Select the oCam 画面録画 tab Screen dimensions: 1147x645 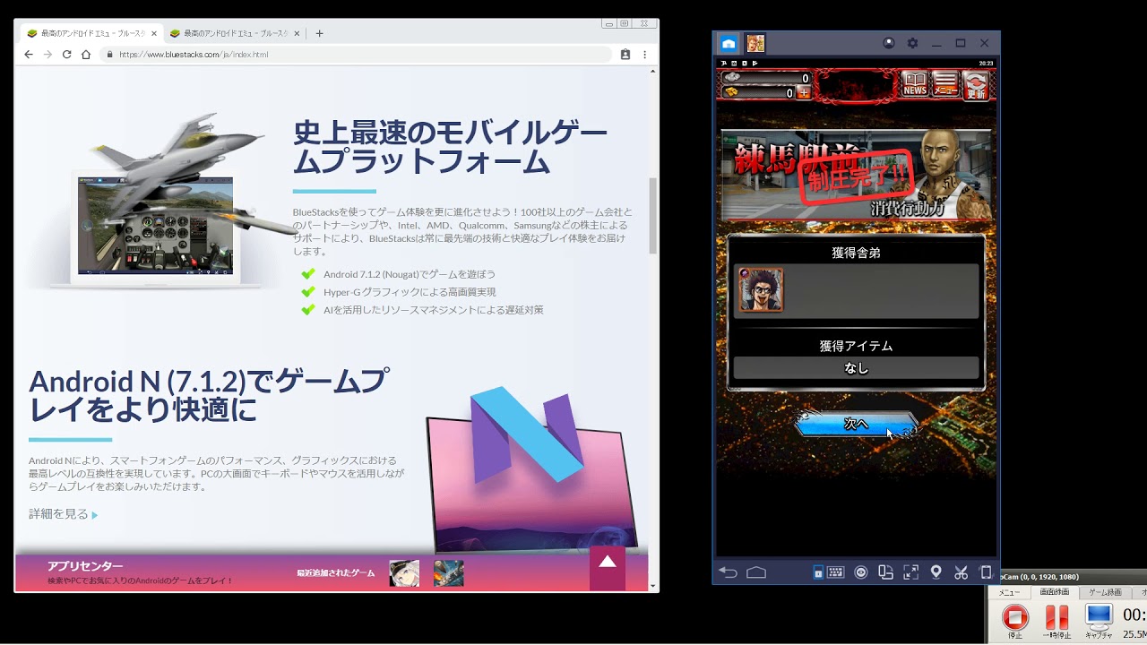[1054, 592]
